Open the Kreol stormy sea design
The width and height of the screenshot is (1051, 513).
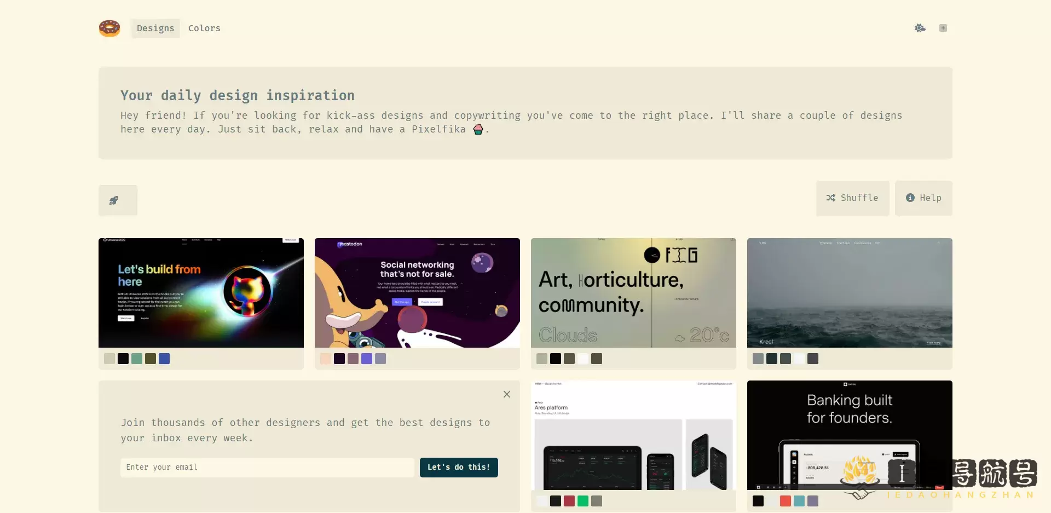tap(850, 293)
